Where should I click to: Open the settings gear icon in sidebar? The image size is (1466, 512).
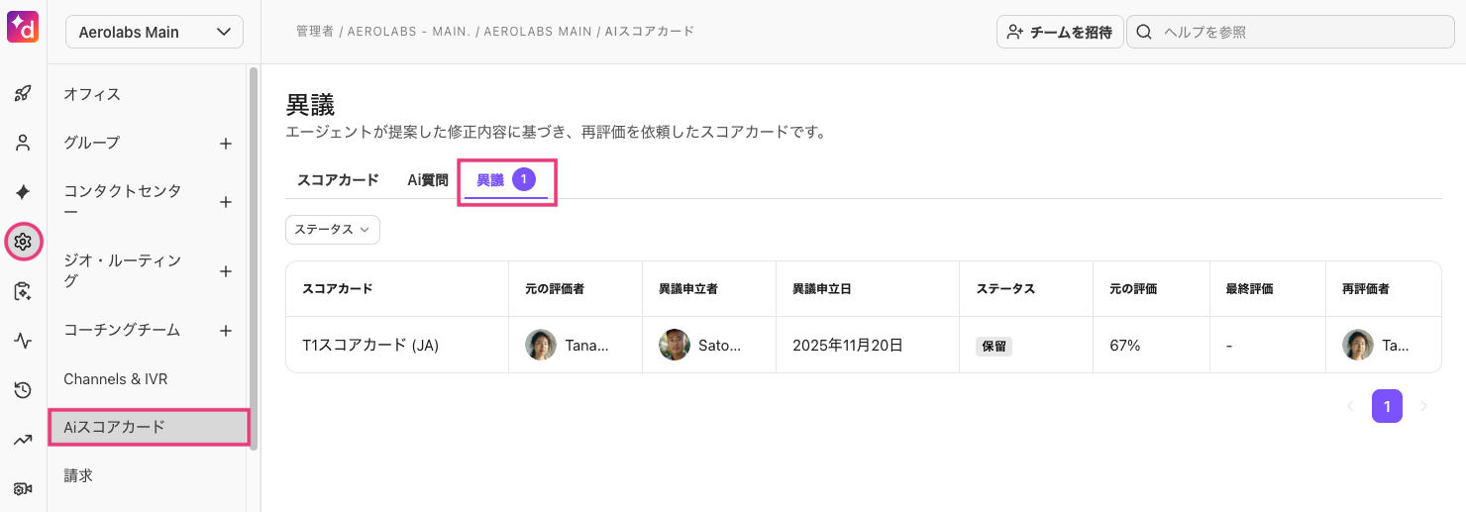point(23,242)
